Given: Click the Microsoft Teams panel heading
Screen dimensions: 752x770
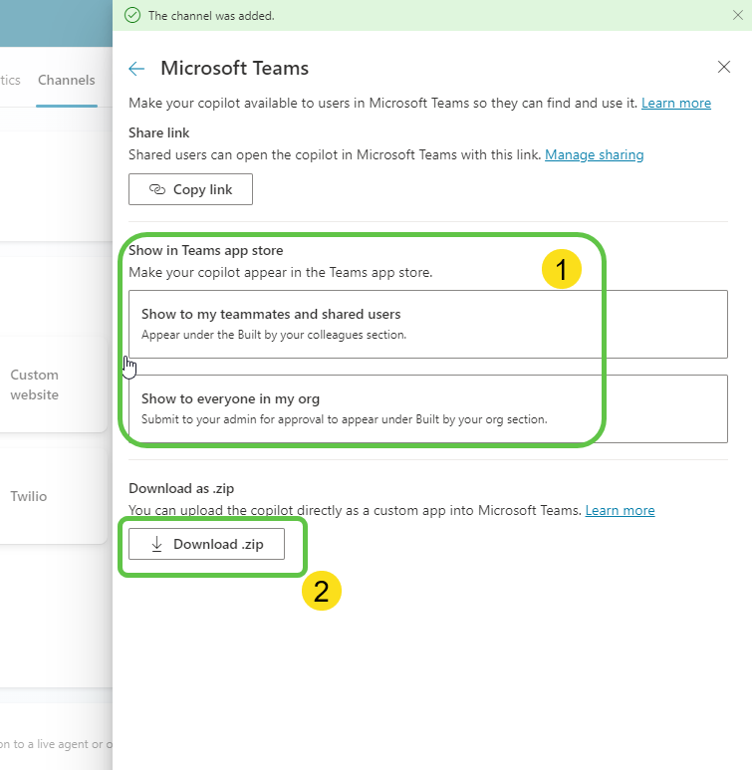Looking at the screenshot, I should pos(234,68).
